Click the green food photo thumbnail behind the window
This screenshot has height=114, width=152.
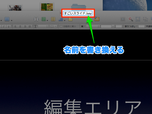coord(47,7)
